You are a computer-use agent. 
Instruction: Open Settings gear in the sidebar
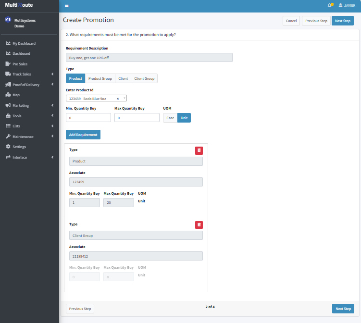(19, 147)
